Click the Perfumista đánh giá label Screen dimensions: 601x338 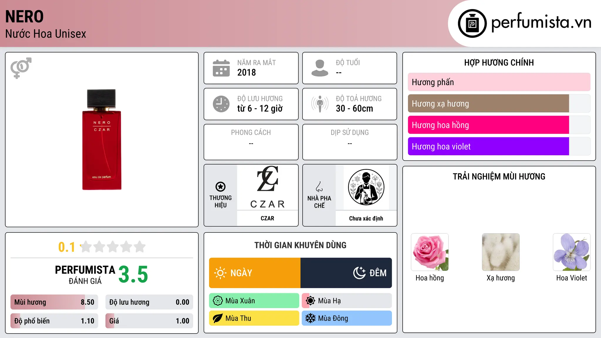(x=85, y=275)
